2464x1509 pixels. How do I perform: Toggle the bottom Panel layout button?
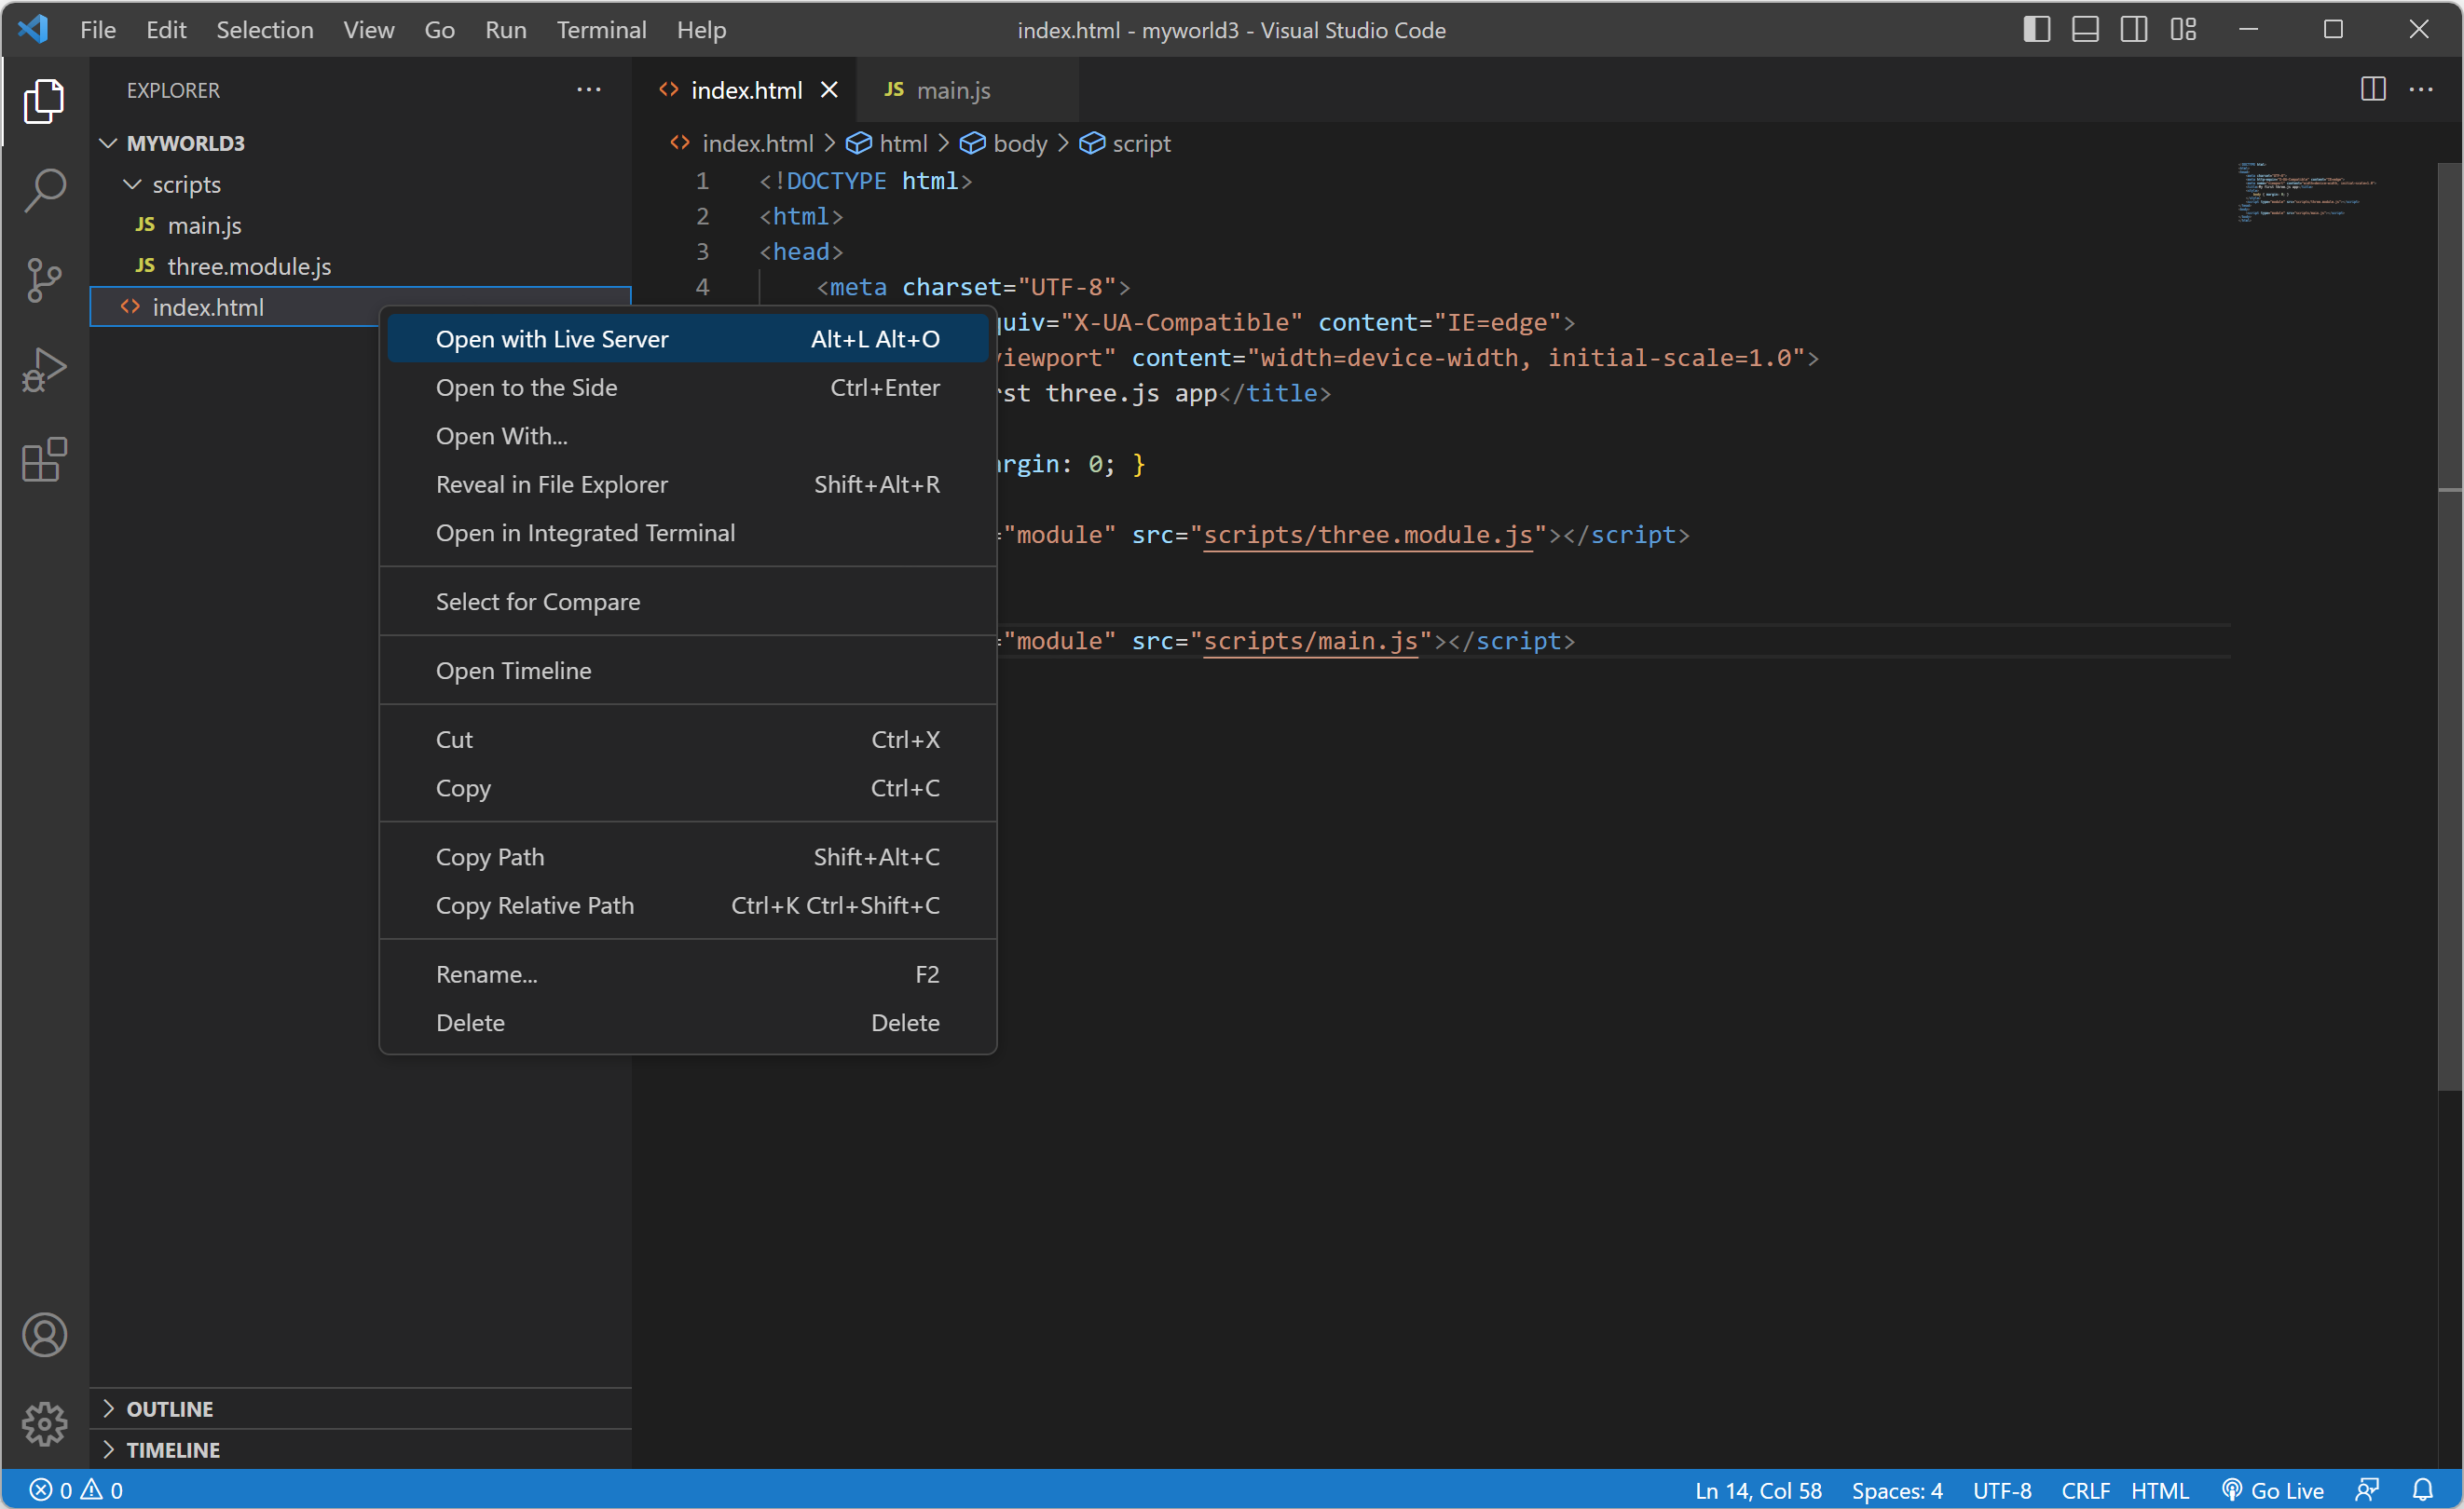(x=2084, y=29)
